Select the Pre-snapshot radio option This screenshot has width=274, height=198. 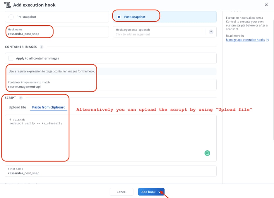click(x=11, y=17)
